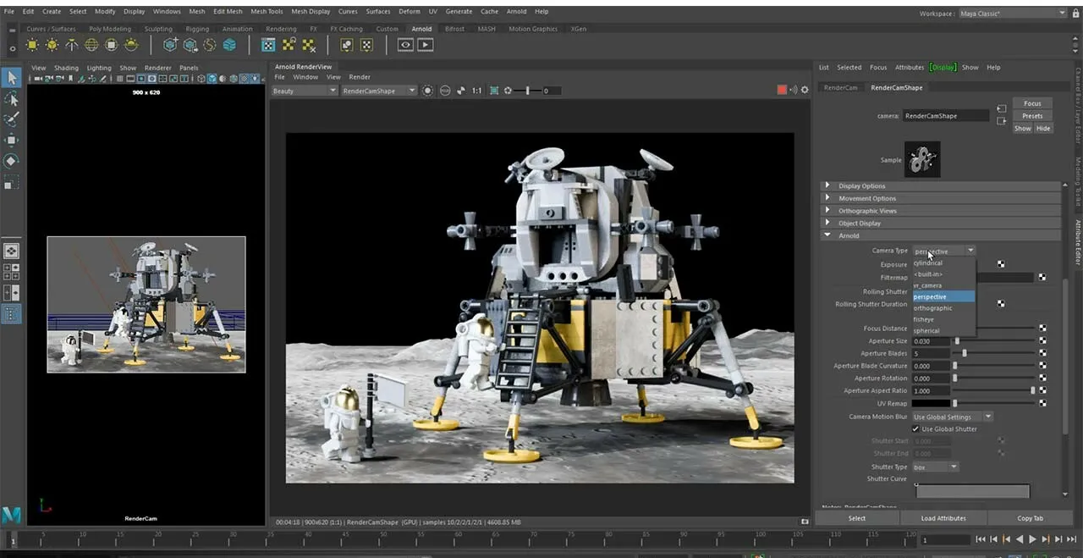Click the Presets button
1083x558 pixels.
point(1032,116)
